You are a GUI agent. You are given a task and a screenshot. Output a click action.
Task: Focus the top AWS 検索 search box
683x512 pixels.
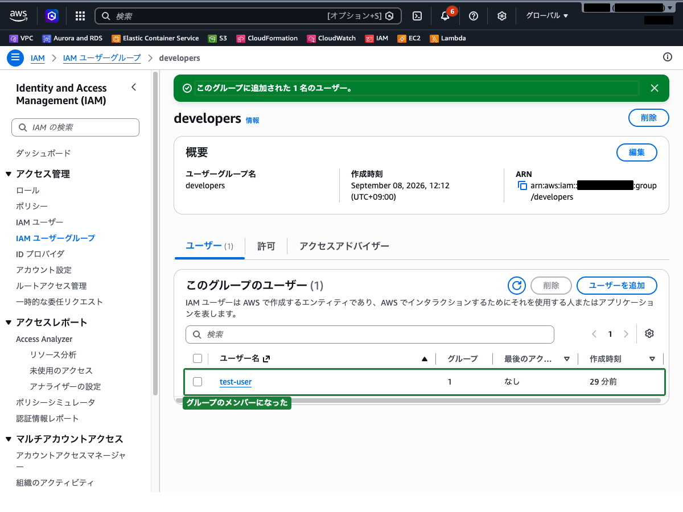[x=248, y=16]
